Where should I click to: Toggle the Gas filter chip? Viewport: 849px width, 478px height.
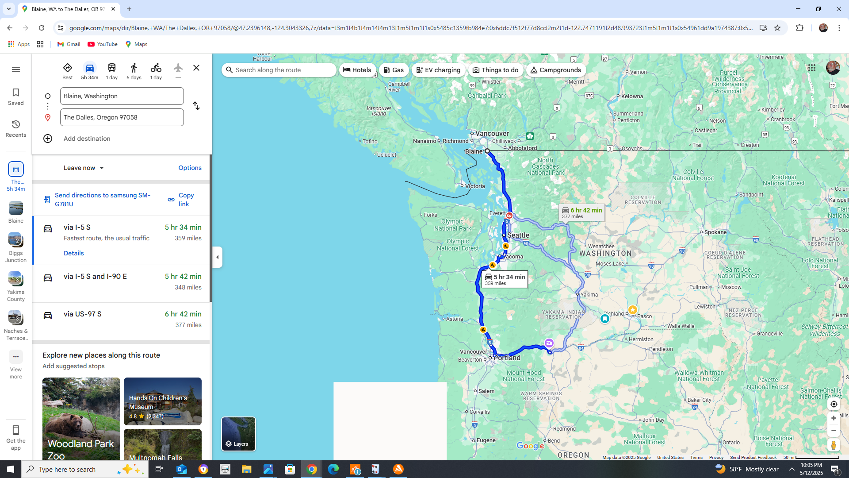(394, 70)
